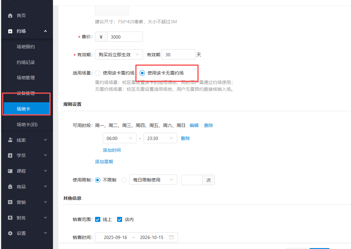Uncheck the 线上 sales checkbox
Viewport: 351px width, 249px height.
click(x=97, y=219)
